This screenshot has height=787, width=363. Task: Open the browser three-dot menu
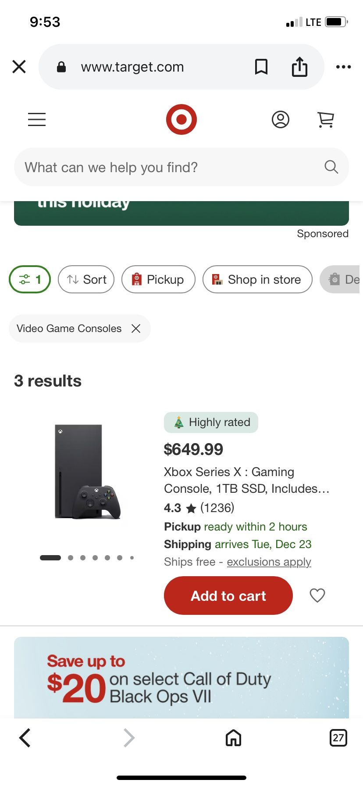pos(343,67)
